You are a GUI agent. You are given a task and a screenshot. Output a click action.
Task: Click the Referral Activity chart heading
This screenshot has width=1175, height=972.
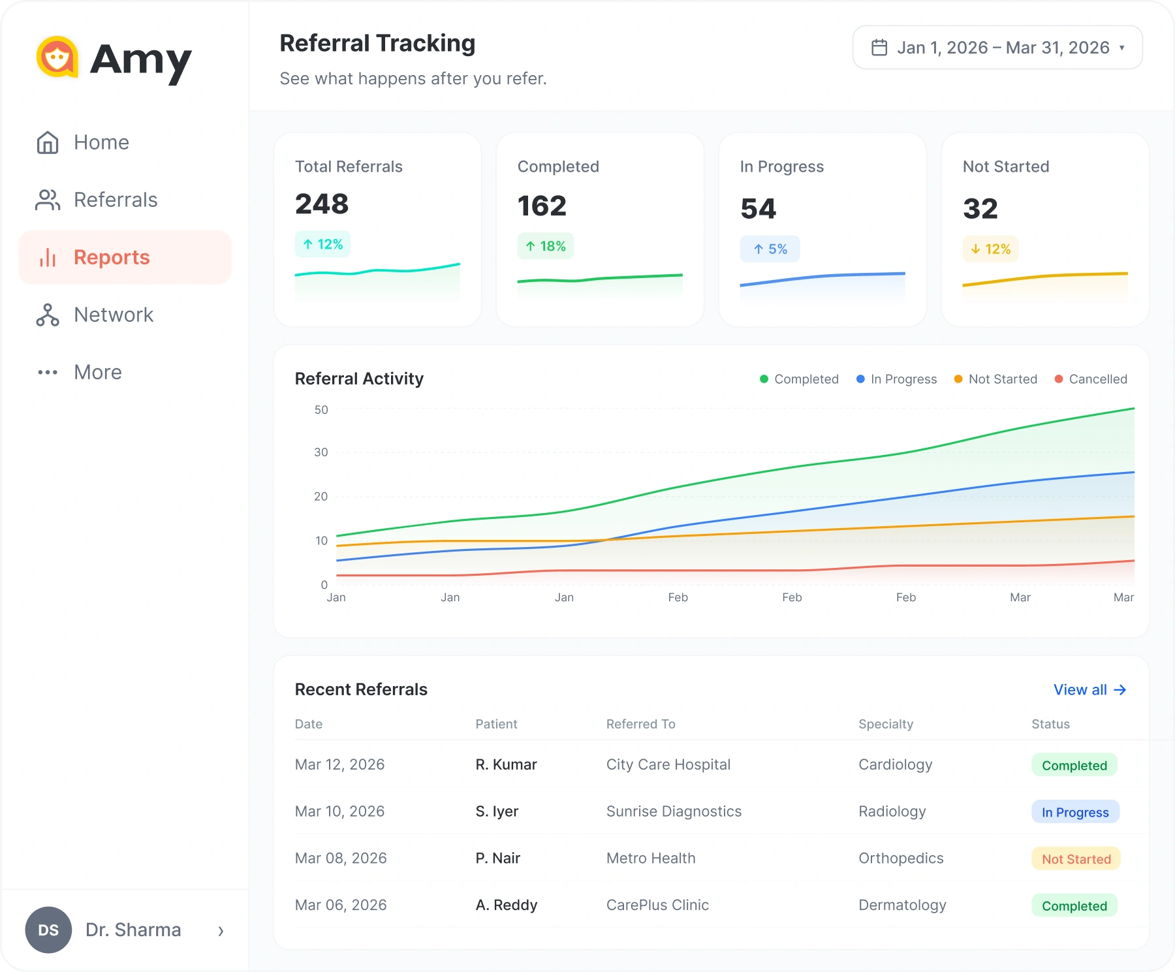click(x=359, y=379)
